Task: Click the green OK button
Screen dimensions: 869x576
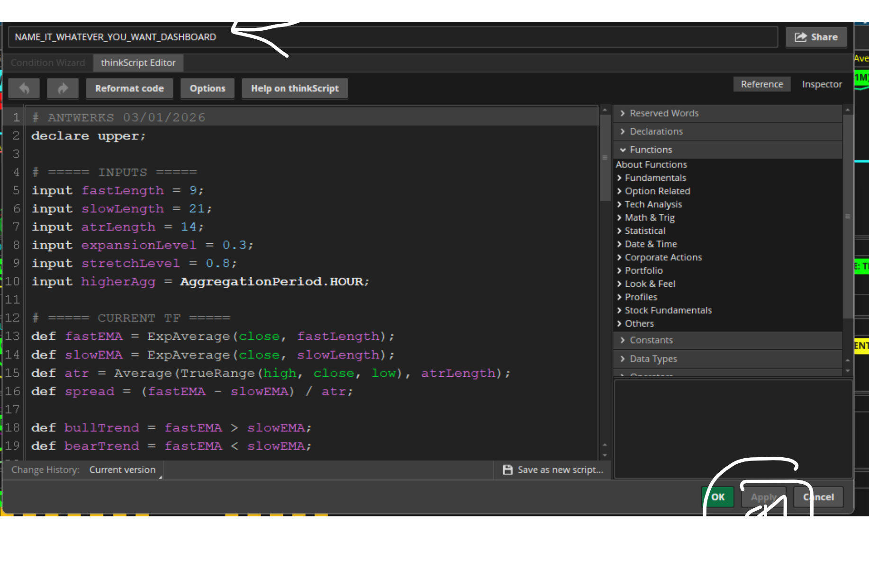Action: 718,497
